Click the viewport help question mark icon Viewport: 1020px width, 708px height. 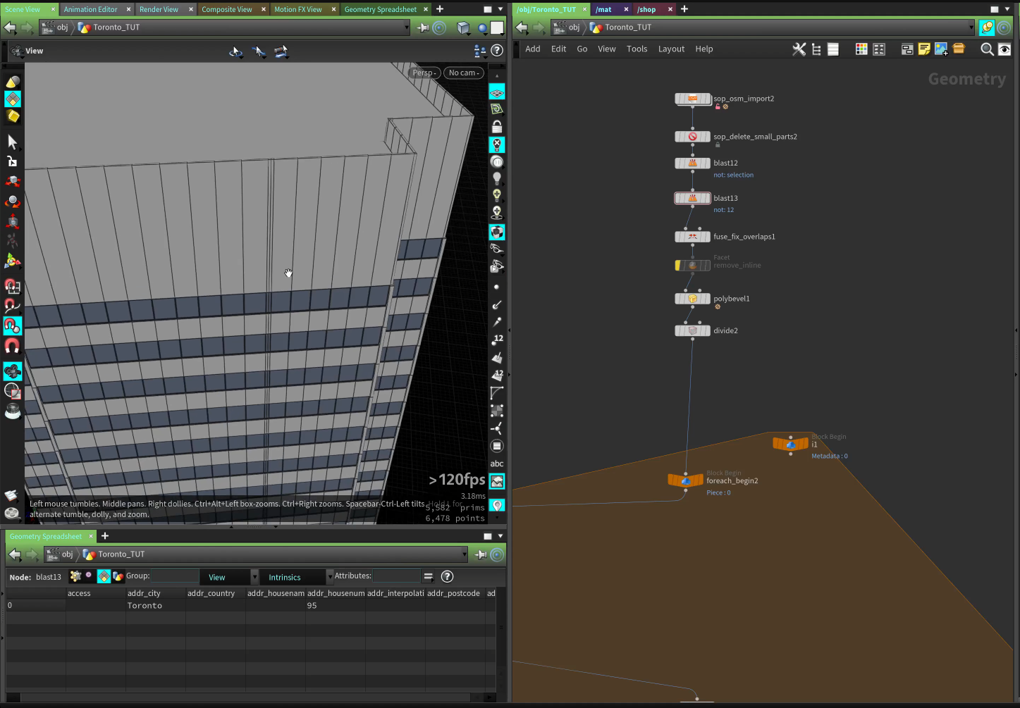(497, 51)
